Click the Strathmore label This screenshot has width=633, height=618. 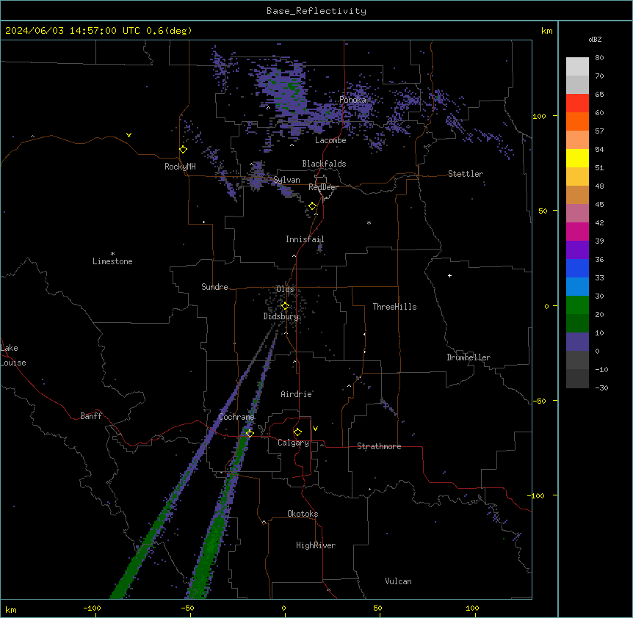point(379,446)
